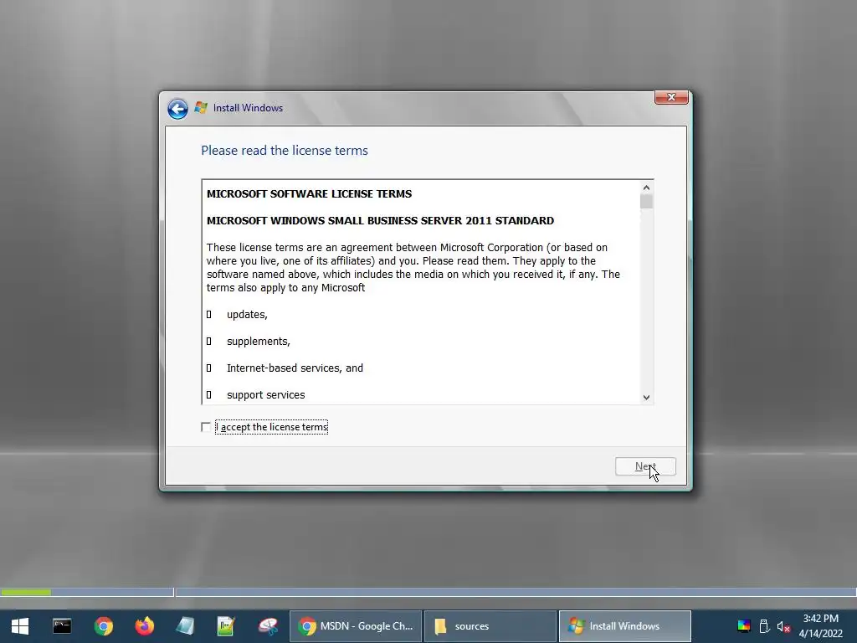Open the blue notebook app in taskbar

pyautogui.click(x=185, y=626)
